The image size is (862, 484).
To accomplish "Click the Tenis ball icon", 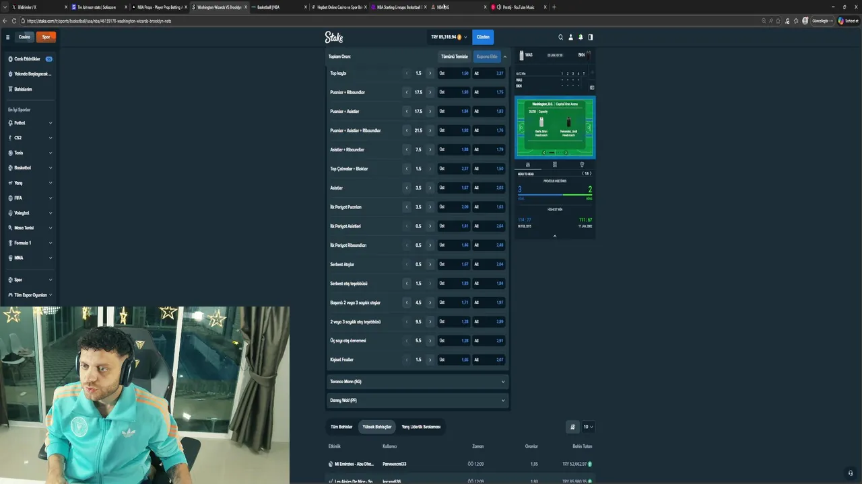I will (x=10, y=153).
